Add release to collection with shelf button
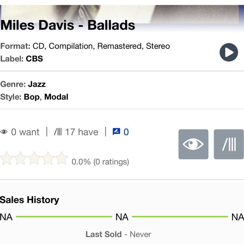 pos(229,144)
